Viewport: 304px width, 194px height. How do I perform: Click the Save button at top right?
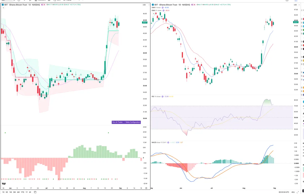click(x=296, y=1)
